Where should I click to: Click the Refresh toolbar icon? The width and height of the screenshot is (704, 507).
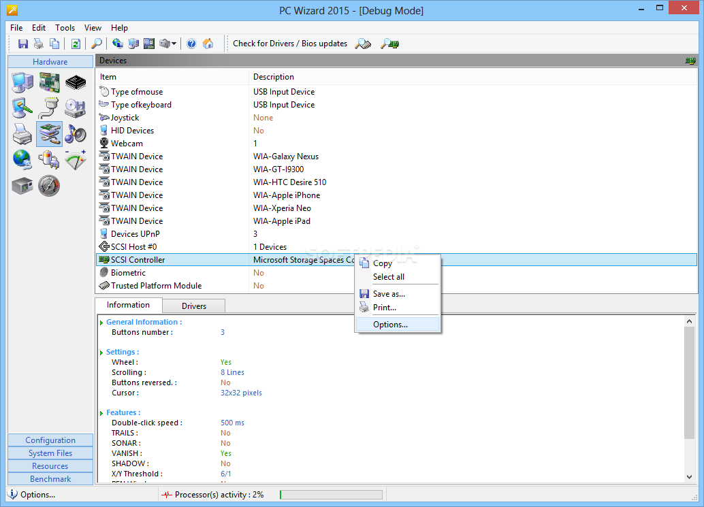coord(76,44)
